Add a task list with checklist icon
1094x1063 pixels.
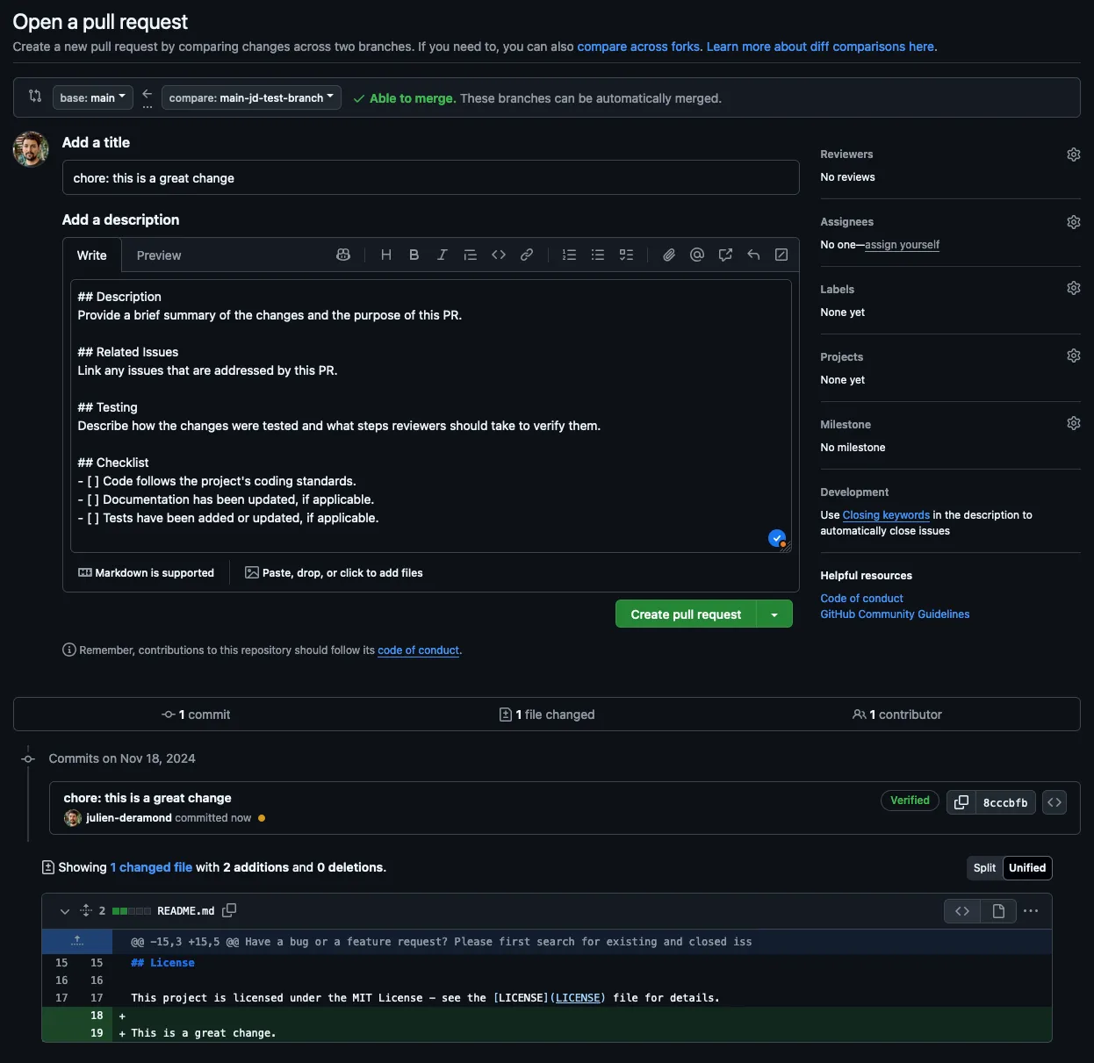[x=626, y=255]
